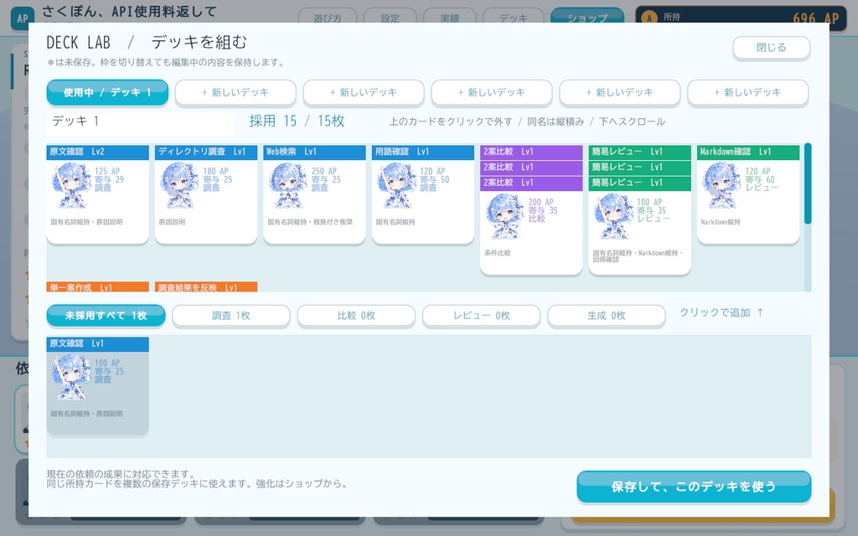Viewport: 858px width, 536px height.
Task: Click the 採用 15 / 15枚 counter text
Action: 297,121
